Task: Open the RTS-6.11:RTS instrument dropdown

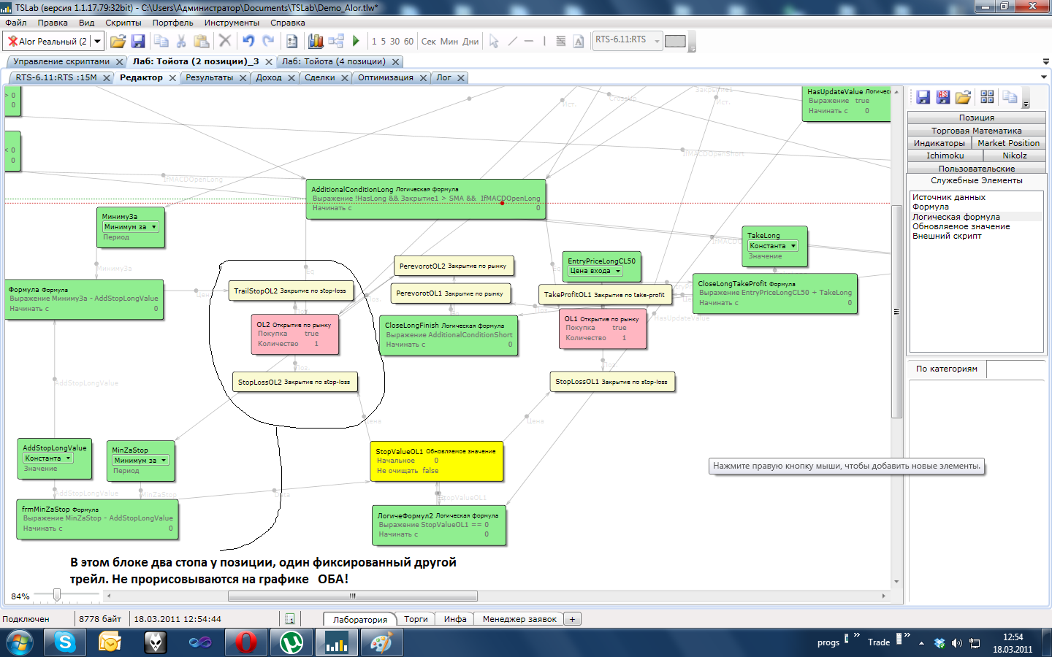Action: tap(656, 41)
